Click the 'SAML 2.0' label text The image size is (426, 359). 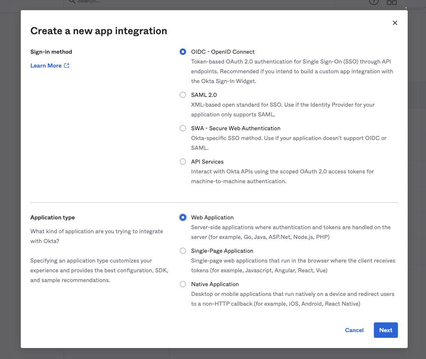click(x=204, y=95)
